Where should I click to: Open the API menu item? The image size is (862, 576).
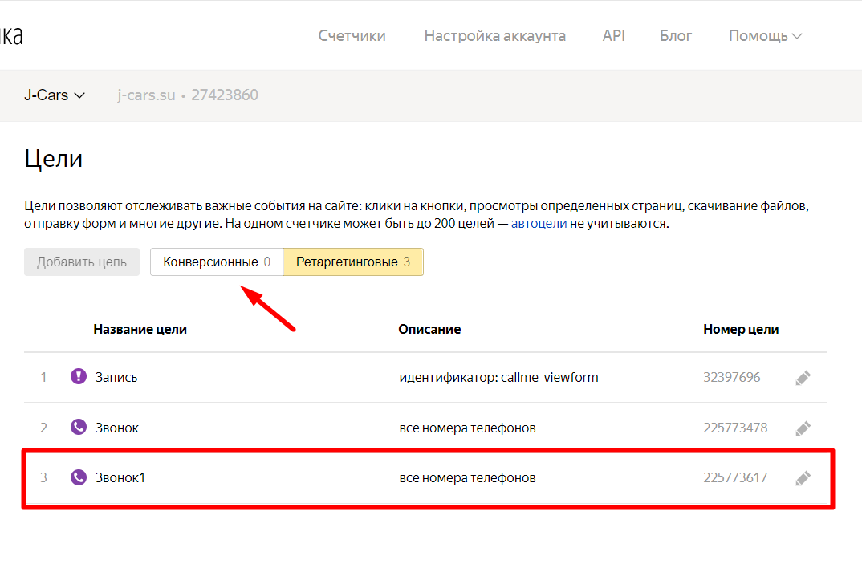(613, 36)
